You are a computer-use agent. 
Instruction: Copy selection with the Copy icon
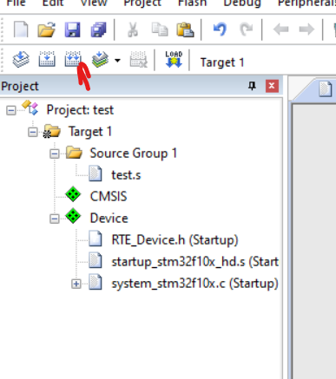click(160, 29)
